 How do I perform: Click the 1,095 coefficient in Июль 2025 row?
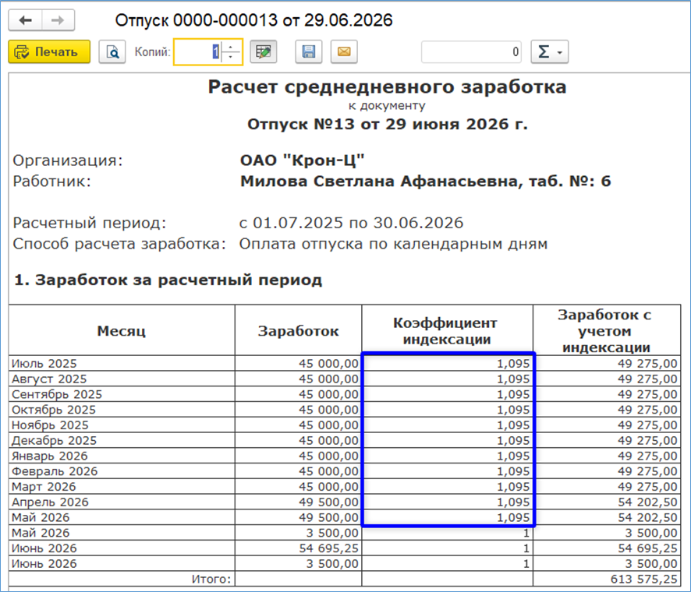click(x=447, y=364)
